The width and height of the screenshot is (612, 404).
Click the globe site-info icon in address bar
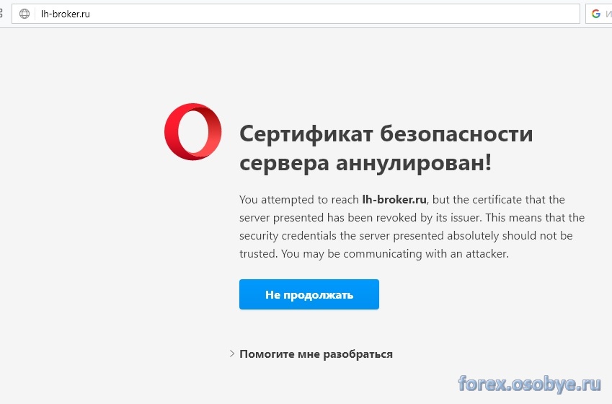coord(25,14)
